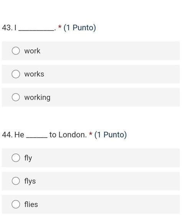Click the red asterisk on question 43

click(60, 27)
